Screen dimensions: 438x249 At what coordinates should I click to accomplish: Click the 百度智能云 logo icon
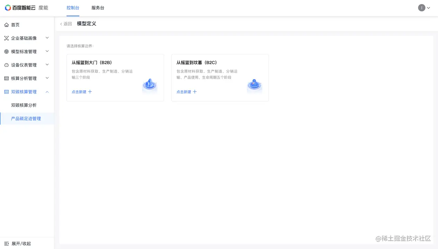(8, 7)
